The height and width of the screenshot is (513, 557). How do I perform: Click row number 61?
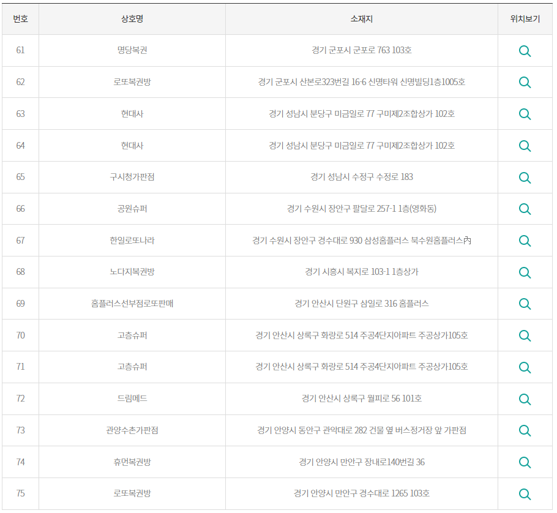[x=21, y=50]
